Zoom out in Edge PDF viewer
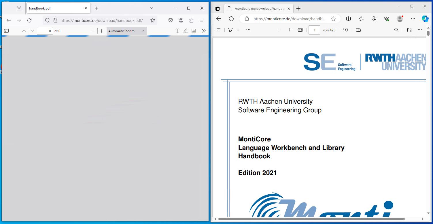433x224 pixels. [x=279, y=30]
